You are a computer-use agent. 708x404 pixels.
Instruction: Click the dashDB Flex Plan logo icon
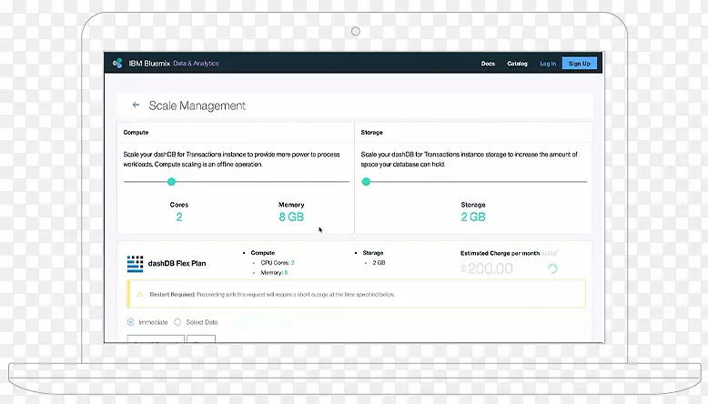135,264
